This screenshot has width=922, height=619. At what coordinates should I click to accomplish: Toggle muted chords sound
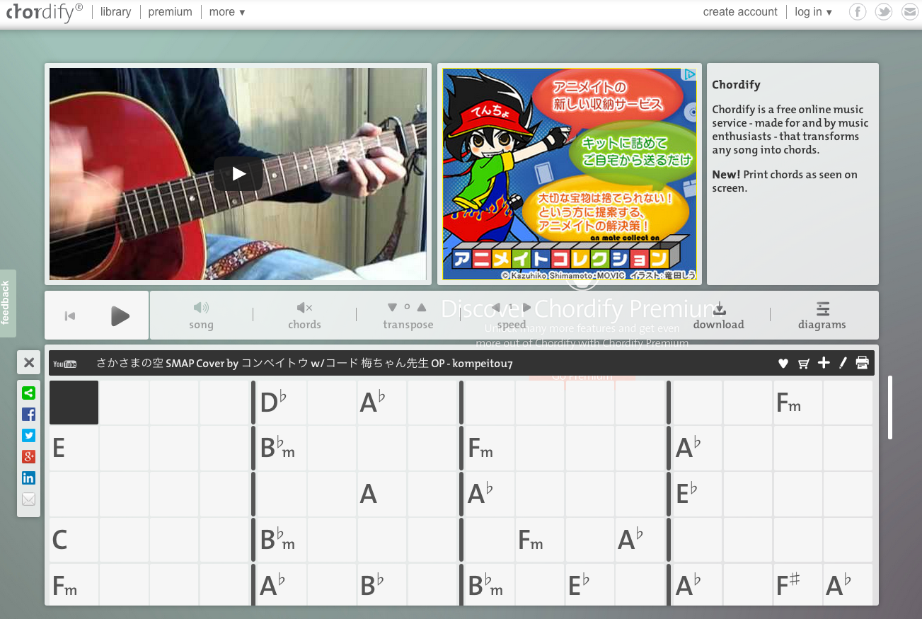(x=304, y=316)
